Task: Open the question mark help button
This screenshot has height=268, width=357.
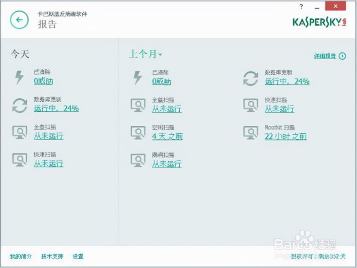Action: (x=301, y=6)
